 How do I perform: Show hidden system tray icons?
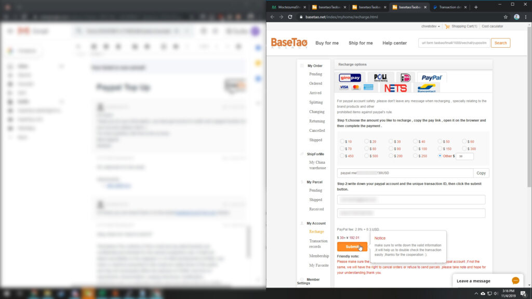pos(476,294)
